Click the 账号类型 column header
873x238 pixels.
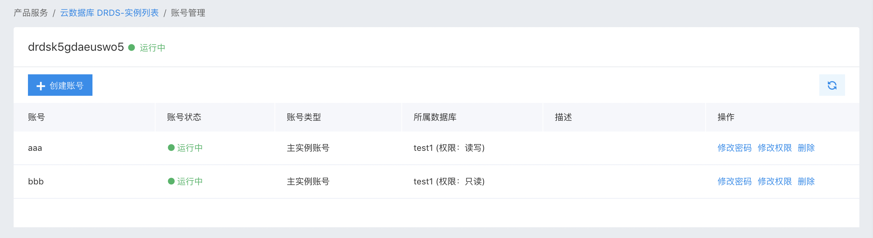(x=304, y=117)
